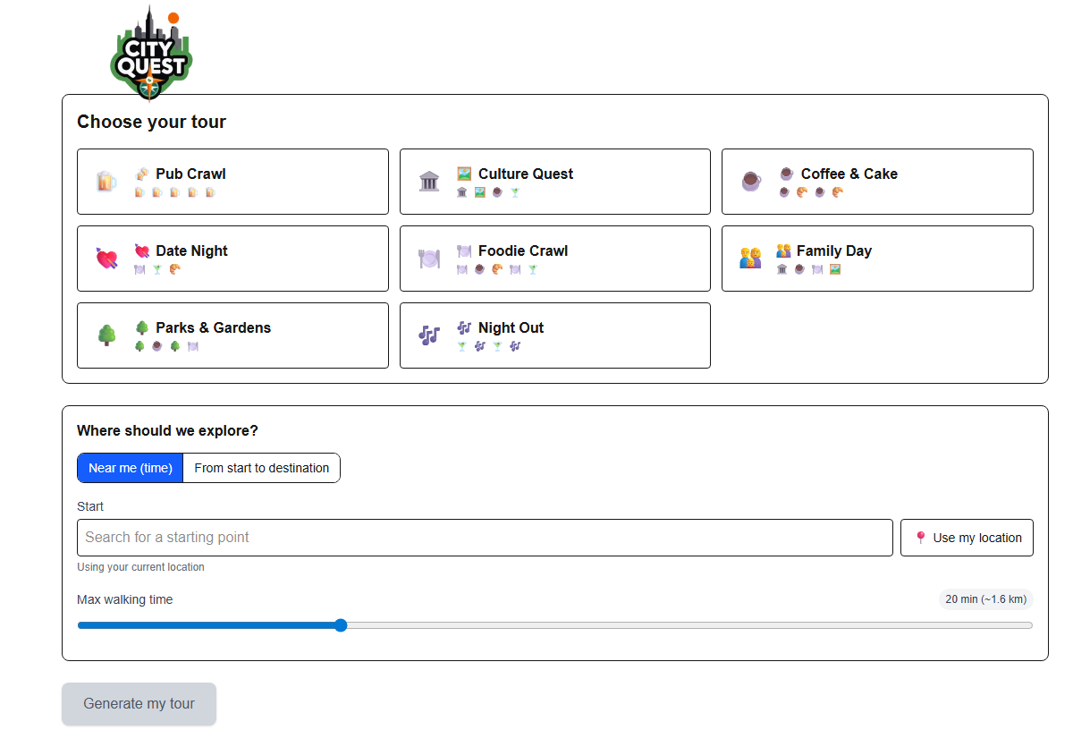Click the max walking time slider handle

[341, 625]
